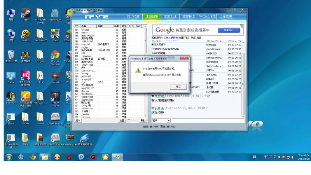
Task: Select the Fraps desktop icon
Action: tap(55, 35)
